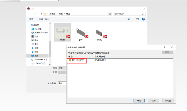
Task: Click the question mark in reference dialog
Action: pyautogui.click(x=165, y=47)
